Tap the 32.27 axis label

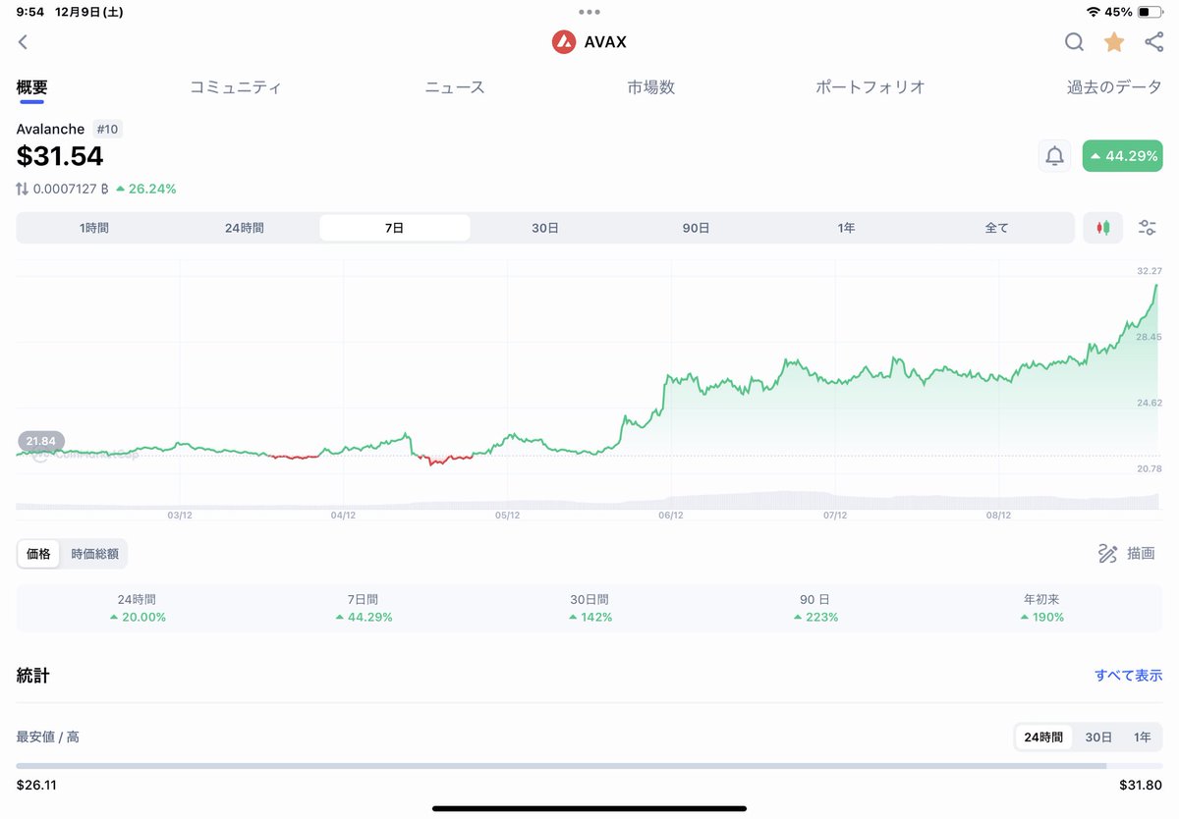[x=1149, y=271]
